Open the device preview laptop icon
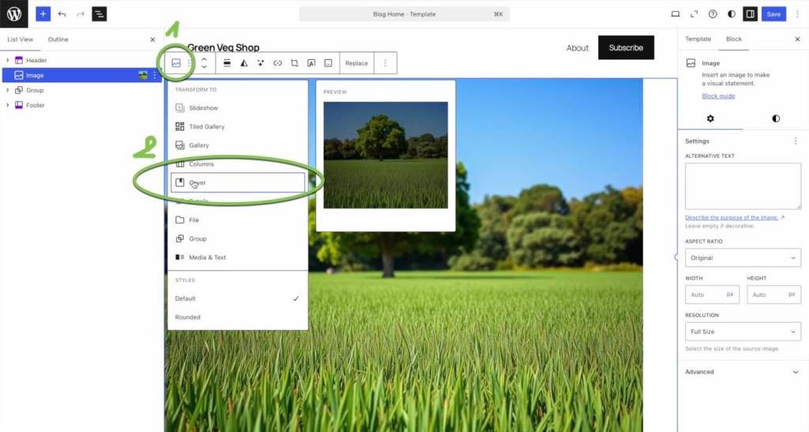Image resolution: width=809 pixels, height=432 pixels. pos(675,14)
